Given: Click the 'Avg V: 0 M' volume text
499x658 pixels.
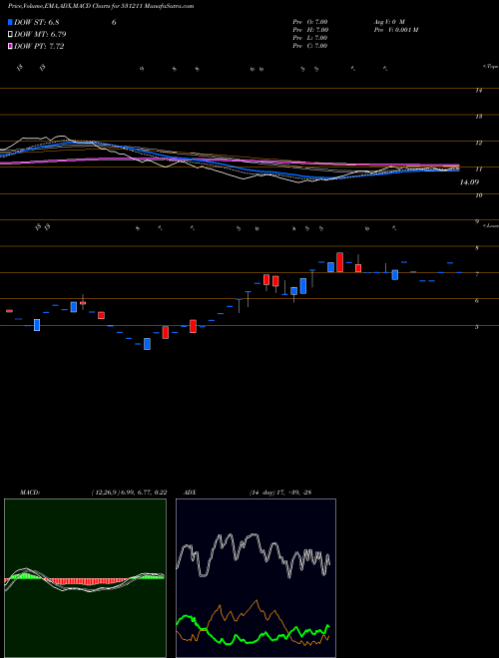Looking at the screenshot, I should tap(388, 22).
